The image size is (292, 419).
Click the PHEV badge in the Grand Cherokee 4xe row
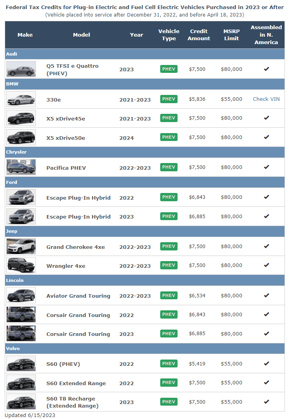168,247
